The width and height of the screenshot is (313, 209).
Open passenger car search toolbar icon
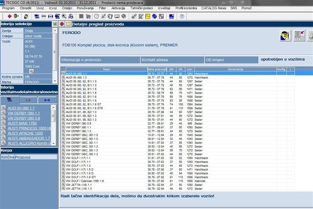pos(37,16)
